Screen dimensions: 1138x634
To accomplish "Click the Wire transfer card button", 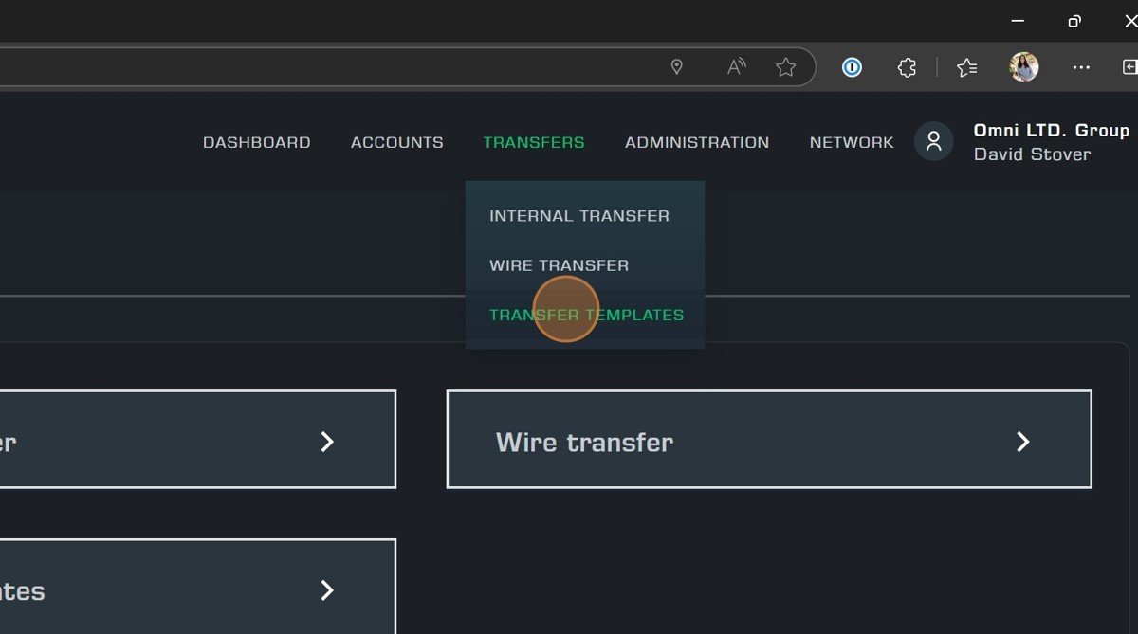I will tap(768, 440).
